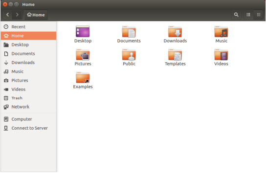Open the Documents folder icon in main pane
Image resolution: width=266 pixels, height=181 pixels.
tap(129, 32)
